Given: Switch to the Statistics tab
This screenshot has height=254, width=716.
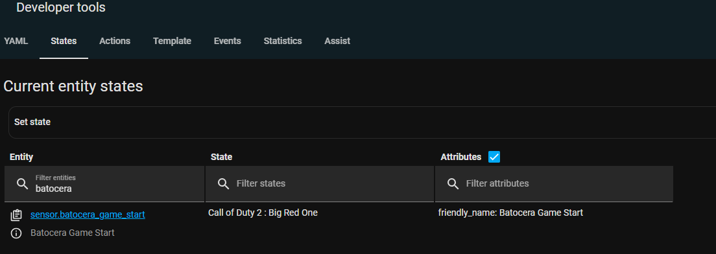Looking at the screenshot, I should [x=283, y=41].
